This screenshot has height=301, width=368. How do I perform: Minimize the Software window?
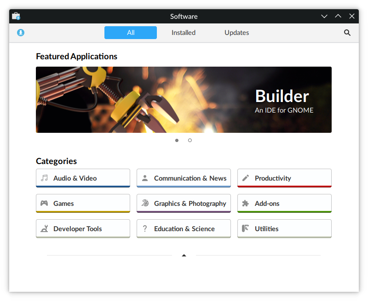[x=324, y=16]
